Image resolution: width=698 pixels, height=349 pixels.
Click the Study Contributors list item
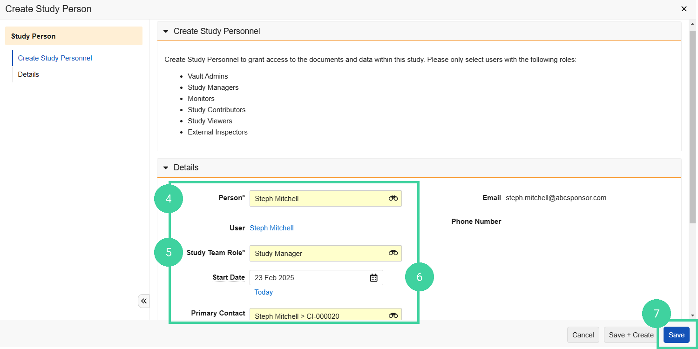(x=217, y=110)
